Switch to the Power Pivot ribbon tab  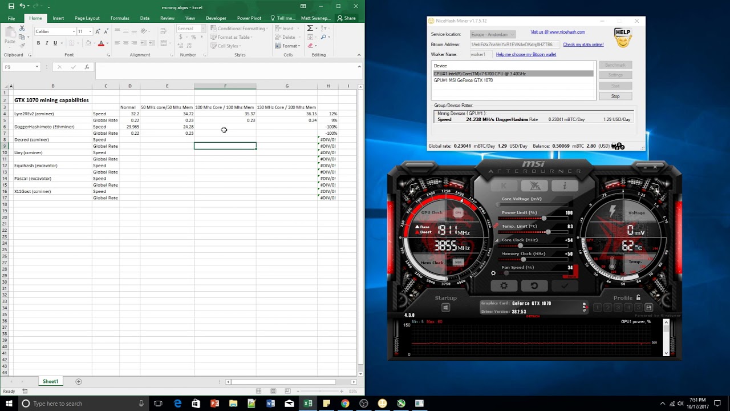point(249,18)
